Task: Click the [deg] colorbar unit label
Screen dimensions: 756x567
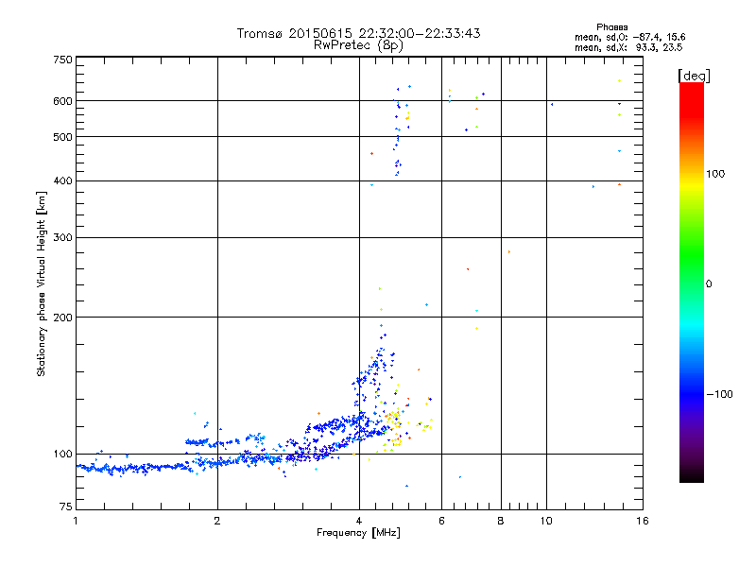Action: point(694,76)
